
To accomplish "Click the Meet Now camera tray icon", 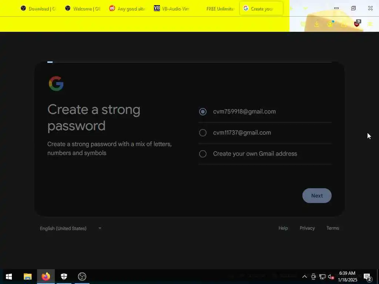I will point(313,277).
